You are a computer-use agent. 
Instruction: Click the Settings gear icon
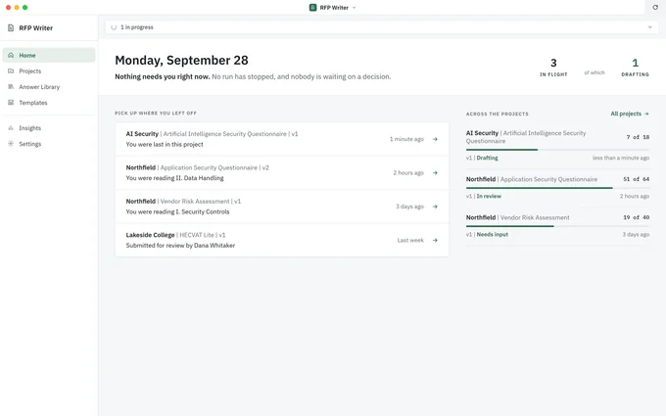click(11, 144)
